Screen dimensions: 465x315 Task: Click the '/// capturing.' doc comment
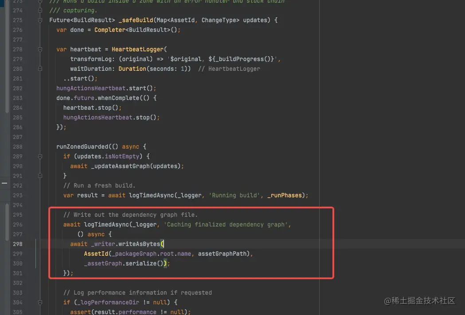(73, 10)
